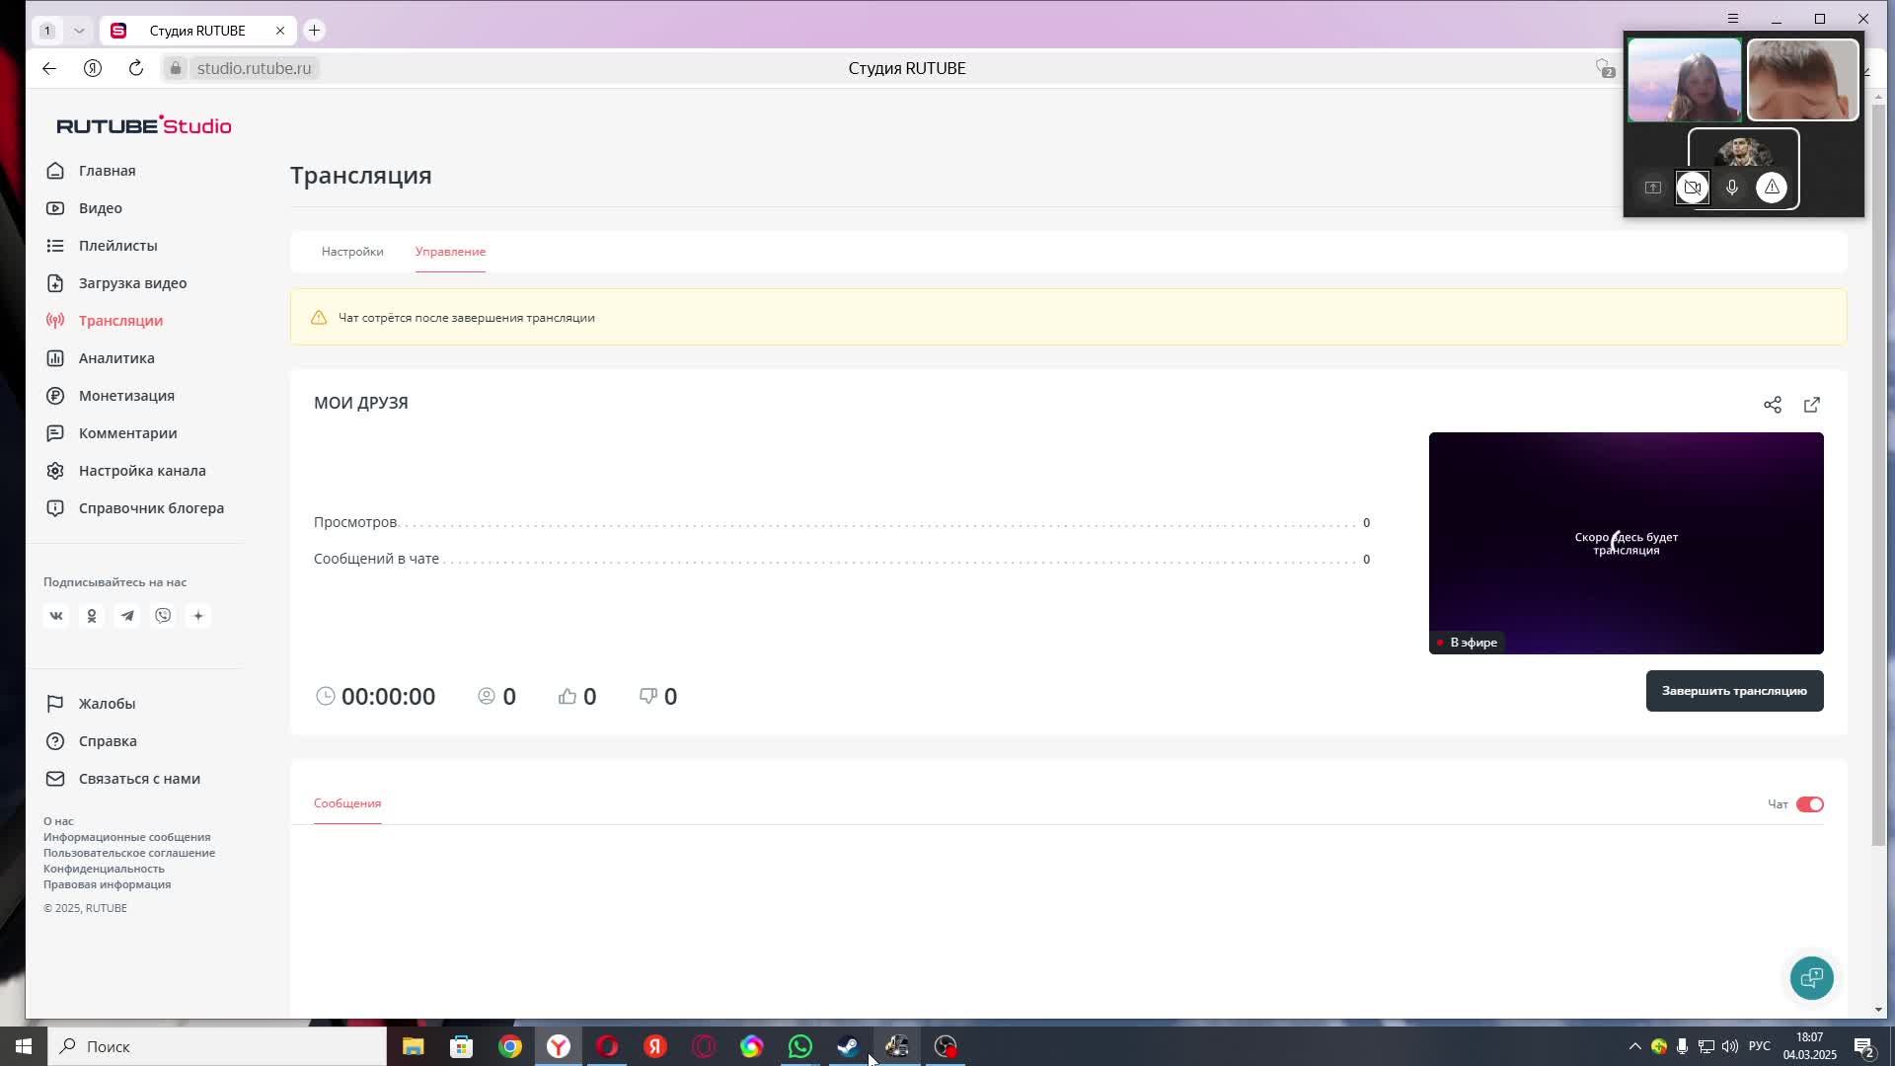Select the Управление tab
This screenshot has width=1895, height=1066.
[450, 252]
